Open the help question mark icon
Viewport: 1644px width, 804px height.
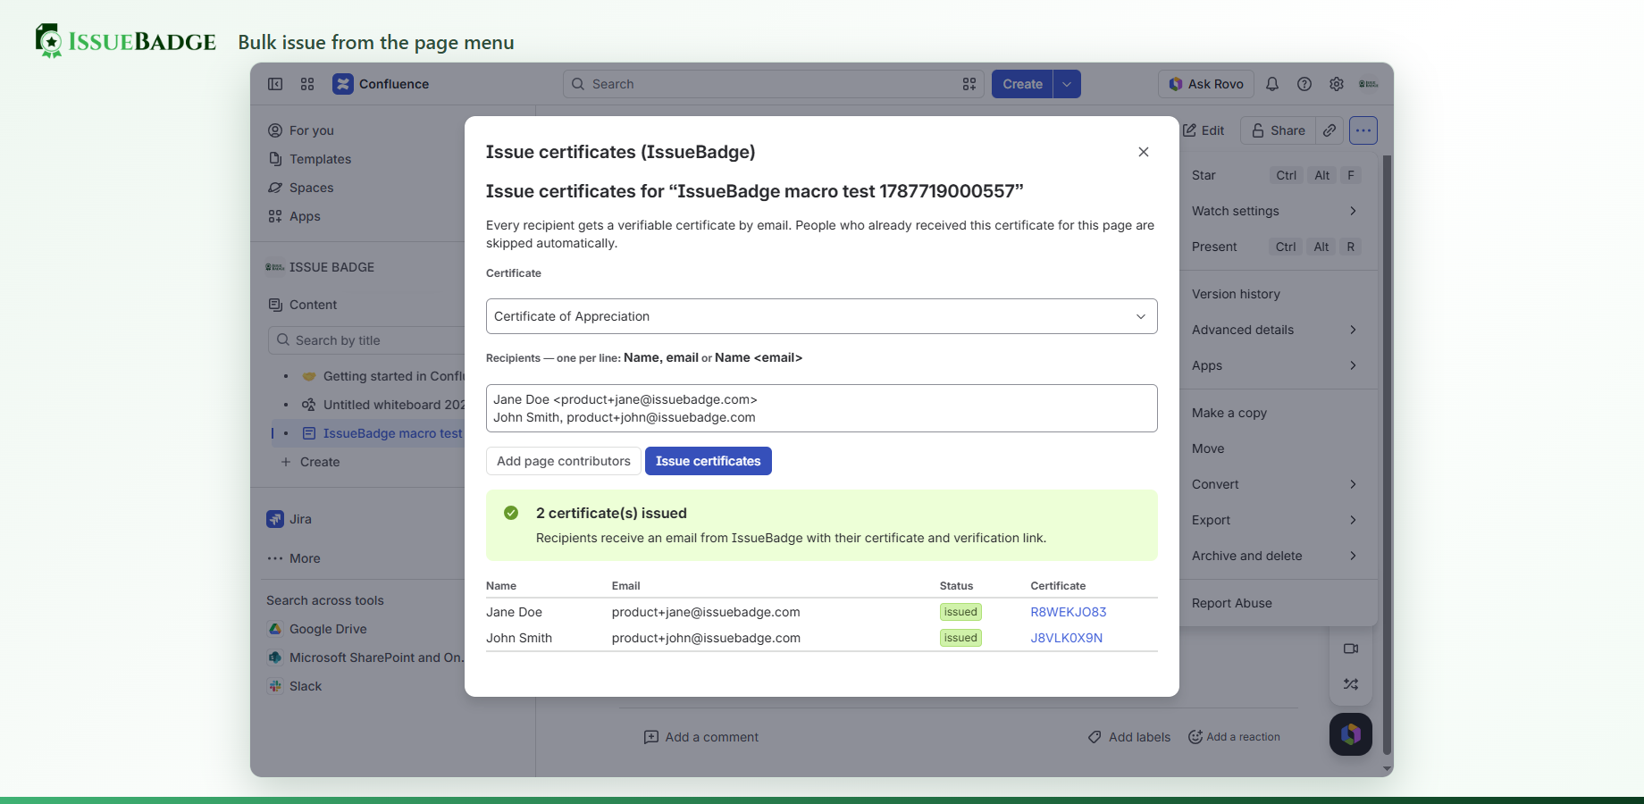click(x=1304, y=84)
